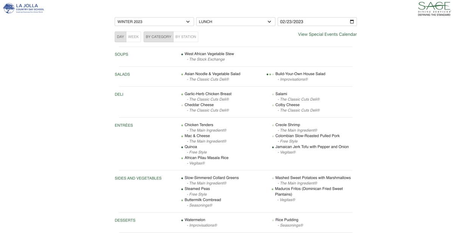The image size is (454, 233).
Task: Click the bullet dot next to Watermelon
Action: (x=182, y=220)
